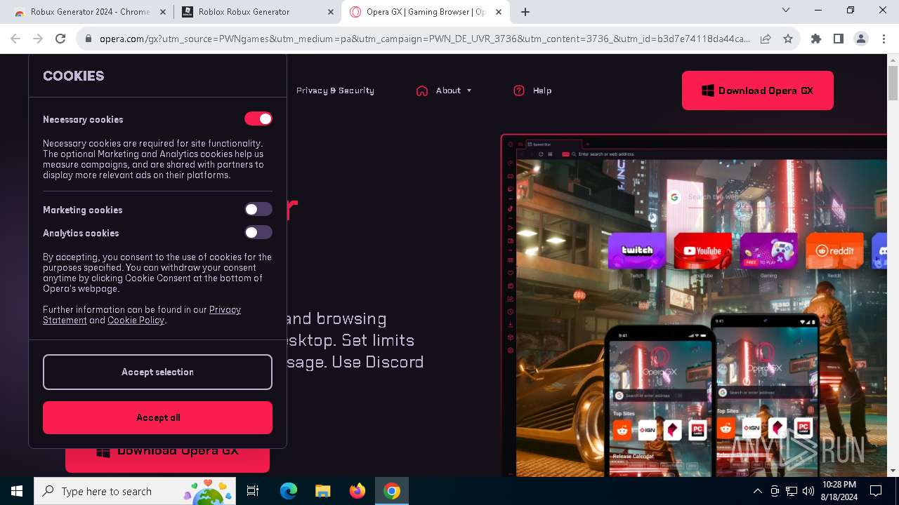Click the Accept all button
Viewport: 899px width, 505px height.
[157, 417]
